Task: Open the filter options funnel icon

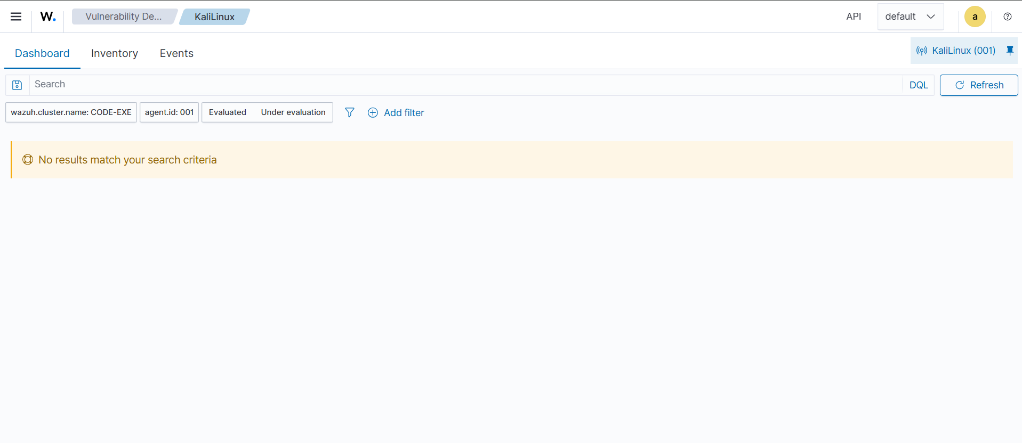Action: 349,112
